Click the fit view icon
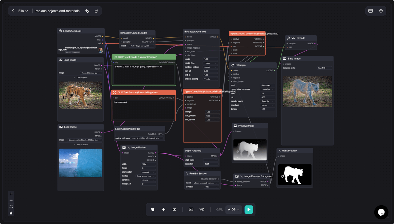This screenshot has width=394, height=224. pos(11,207)
